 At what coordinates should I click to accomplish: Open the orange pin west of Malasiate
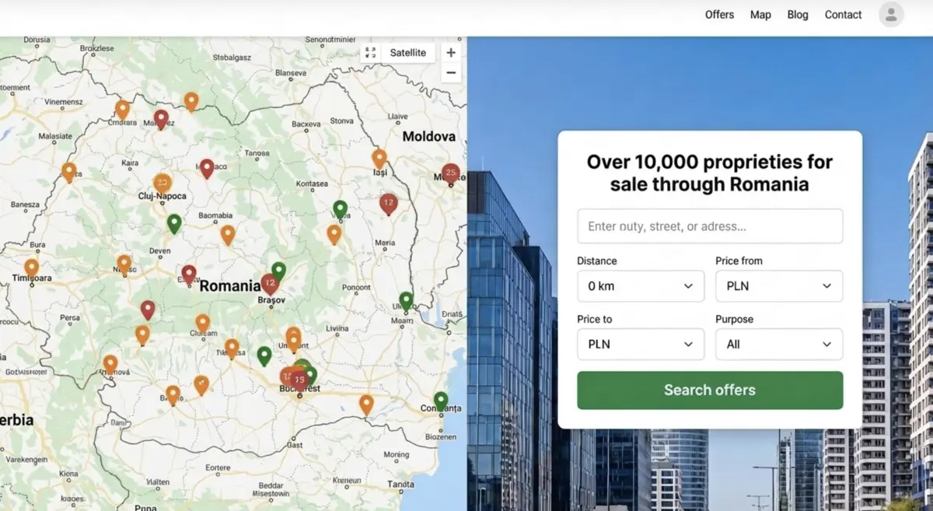pos(69,172)
